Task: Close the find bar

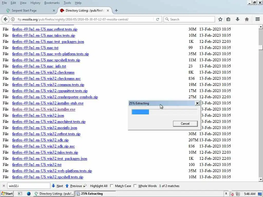Action: pyautogui.click(x=4, y=186)
